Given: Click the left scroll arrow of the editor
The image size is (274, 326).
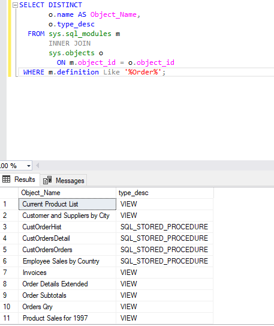Looking at the screenshot, I should (x=38, y=166).
